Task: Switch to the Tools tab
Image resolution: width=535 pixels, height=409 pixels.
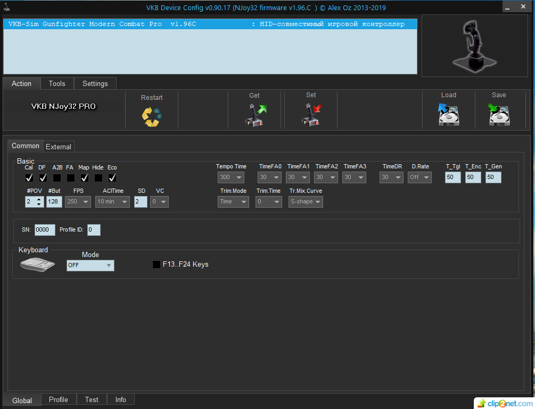Action: 57,83
